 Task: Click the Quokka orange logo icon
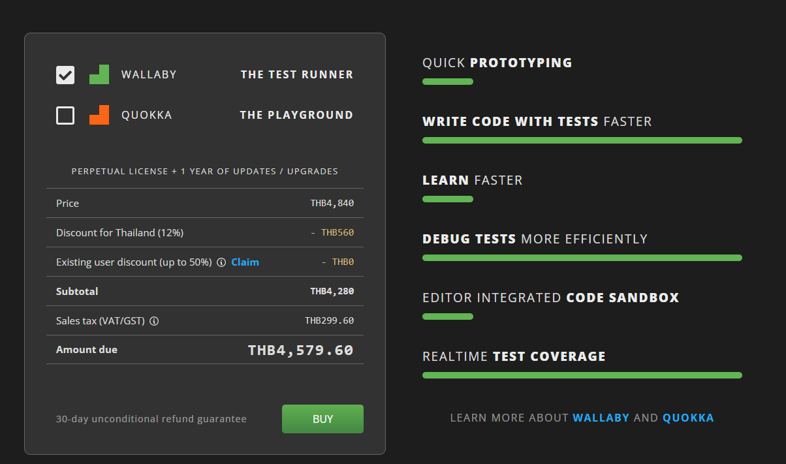[x=99, y=115]
